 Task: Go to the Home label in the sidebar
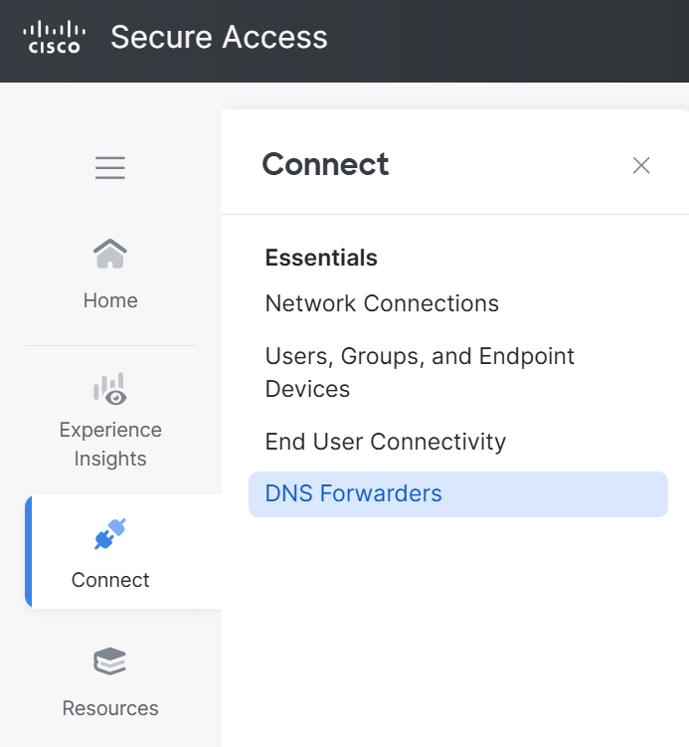pyautogui.click(x=110, y=300)
